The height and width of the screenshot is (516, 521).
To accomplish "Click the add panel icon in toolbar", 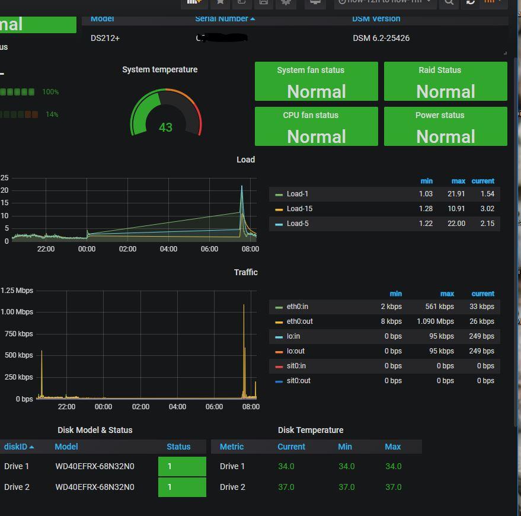I will [x=194, y=2].
